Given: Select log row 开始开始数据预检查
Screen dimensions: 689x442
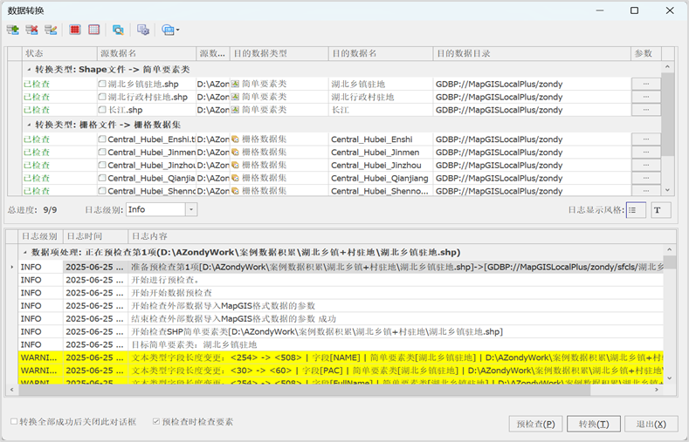Looking at the screenshot, I should pyautogui.click(x=341, y=293).
